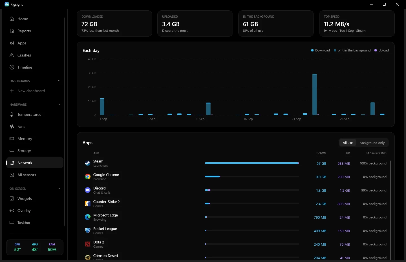The width and height of the screenshot is (406, 262).
Task: Toggle the background series legend entry
Action: [x=352, y=50]
